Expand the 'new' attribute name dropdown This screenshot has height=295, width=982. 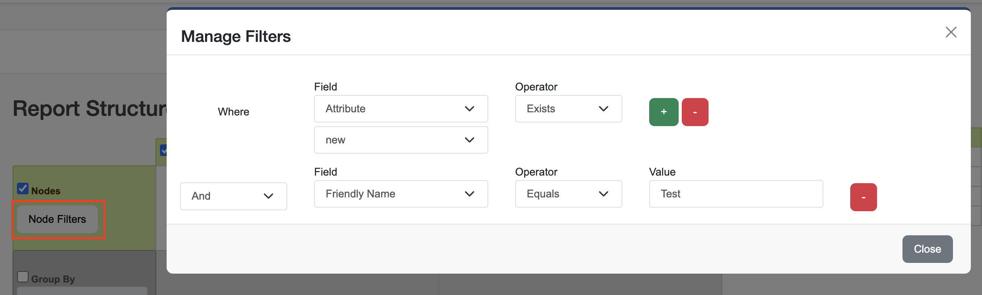click(401, 140)
